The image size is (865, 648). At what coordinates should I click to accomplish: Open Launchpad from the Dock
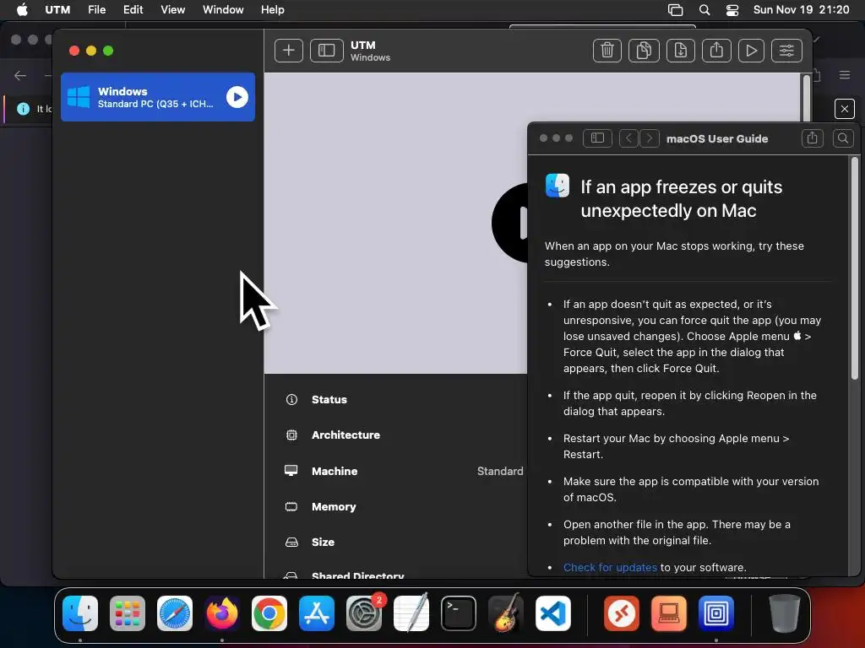click(128, 613)
